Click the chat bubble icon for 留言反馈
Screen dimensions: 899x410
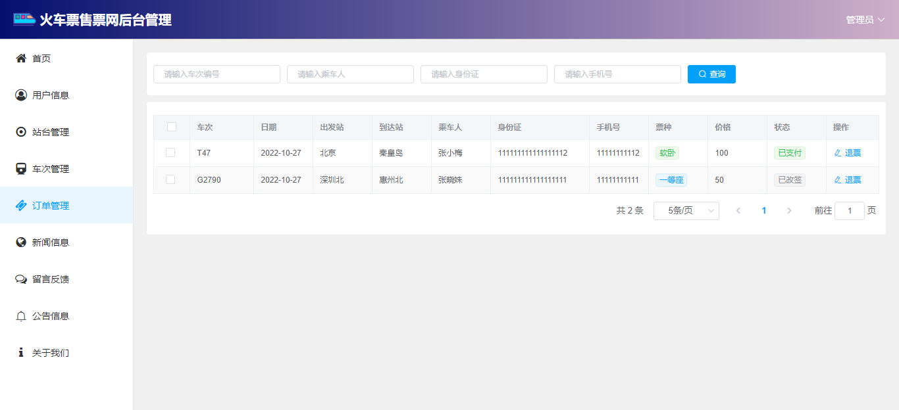21,279
